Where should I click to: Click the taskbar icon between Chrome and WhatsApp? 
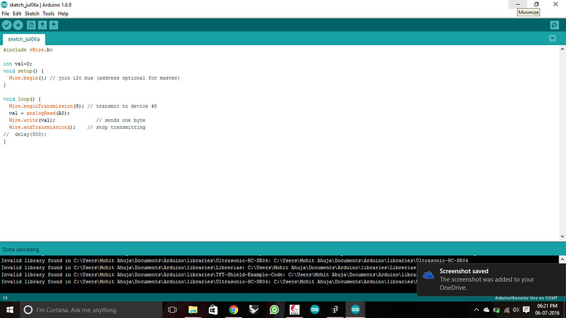tap(254, 310)
